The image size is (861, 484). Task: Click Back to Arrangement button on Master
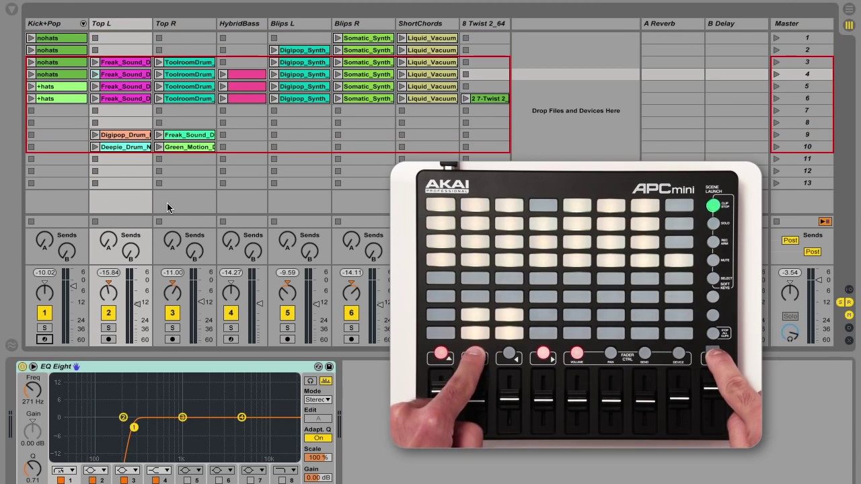pos(825,221)
